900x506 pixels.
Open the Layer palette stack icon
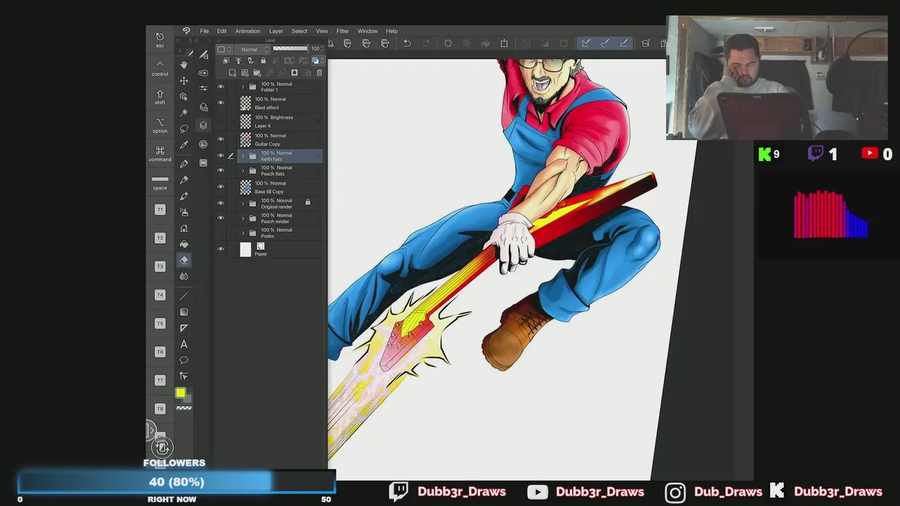(x=203, y=125)
